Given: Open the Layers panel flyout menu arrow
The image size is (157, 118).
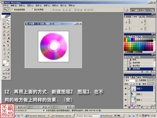Looking at the screenshot, I should coord(154,77).
